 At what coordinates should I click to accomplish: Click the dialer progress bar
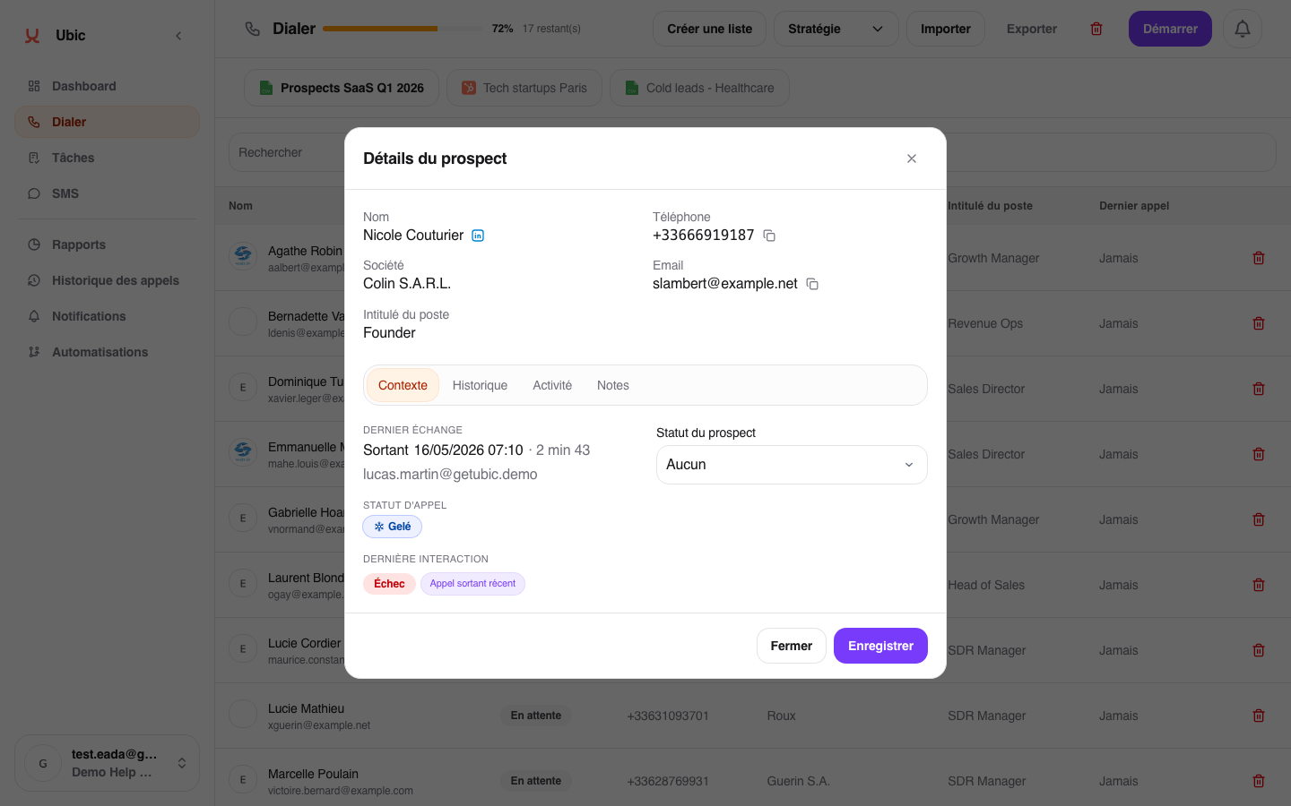click(x=403, y=29)
